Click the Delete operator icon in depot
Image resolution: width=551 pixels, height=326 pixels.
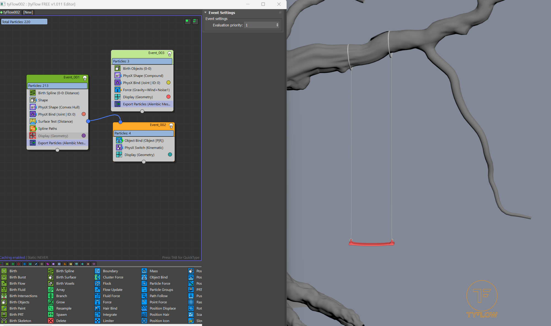click(x=51, y=321)
